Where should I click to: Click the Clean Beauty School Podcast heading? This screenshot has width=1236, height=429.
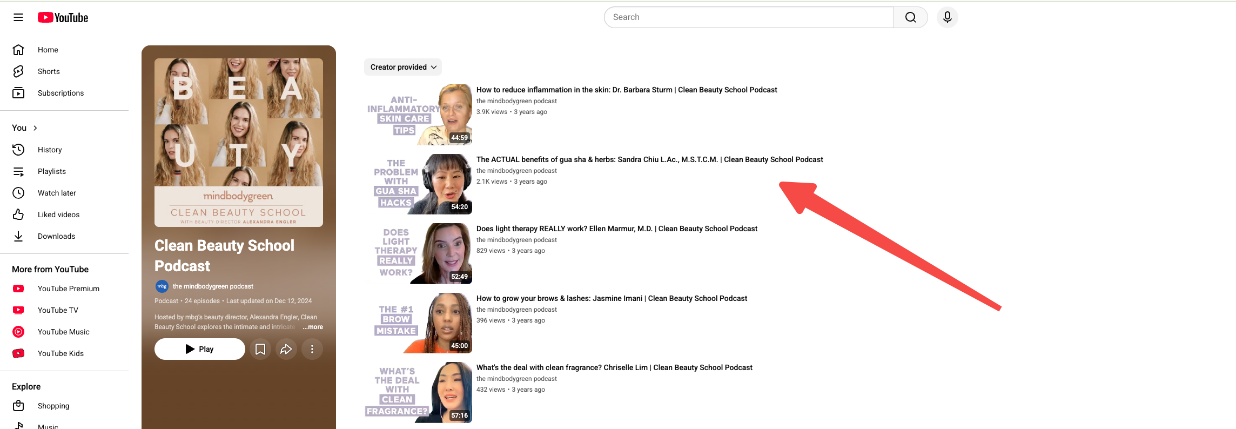coord(224,256)
